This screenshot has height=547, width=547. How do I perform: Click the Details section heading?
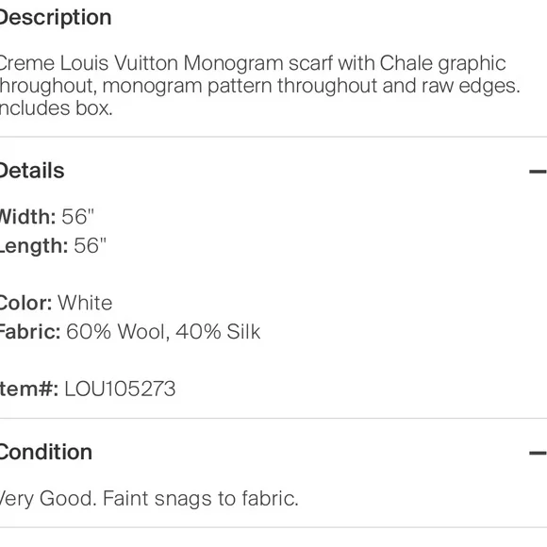coord(32,171)
